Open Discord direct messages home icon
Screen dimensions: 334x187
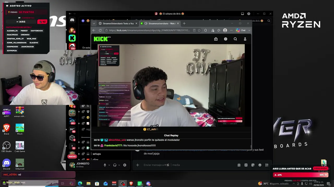(72, 20)
